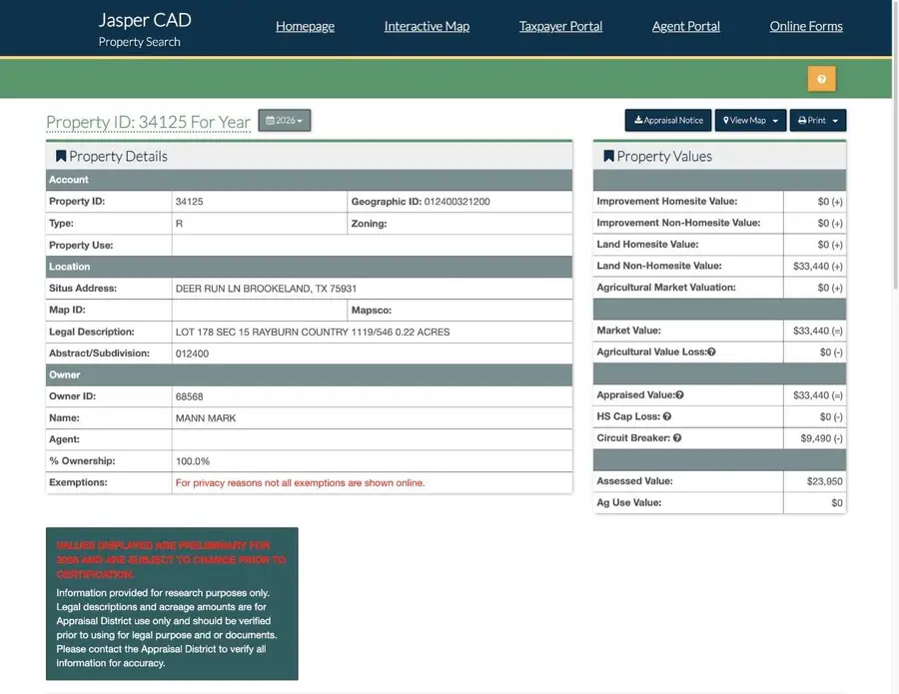Click the owner name MANN MARK

click(206, 418)
